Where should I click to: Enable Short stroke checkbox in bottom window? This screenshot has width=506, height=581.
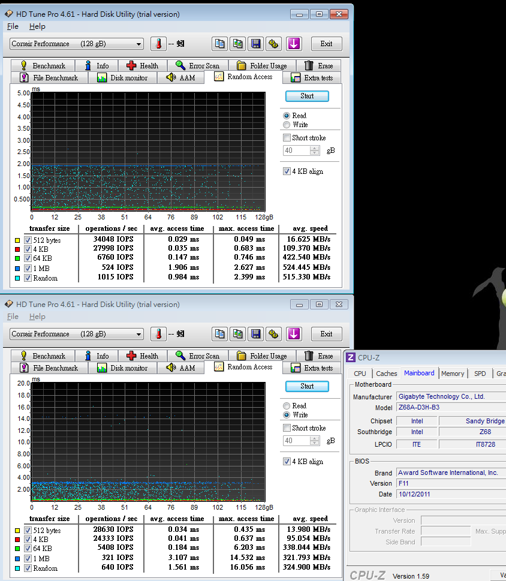(x=287, y=428)
